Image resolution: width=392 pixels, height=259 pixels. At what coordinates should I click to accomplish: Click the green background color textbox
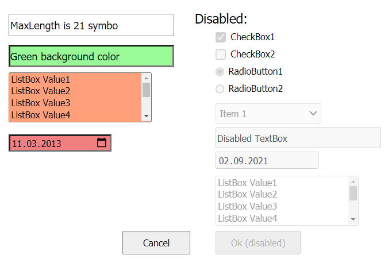(x=91, y=56)
